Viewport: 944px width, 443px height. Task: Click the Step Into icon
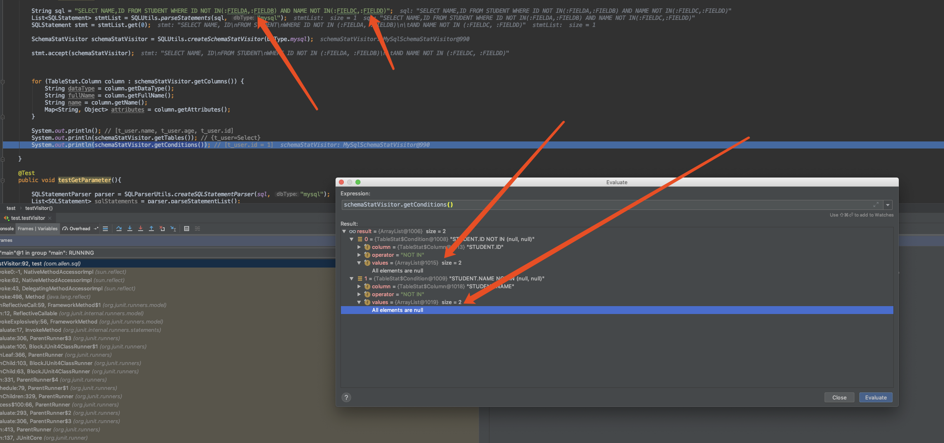(130, 229)
